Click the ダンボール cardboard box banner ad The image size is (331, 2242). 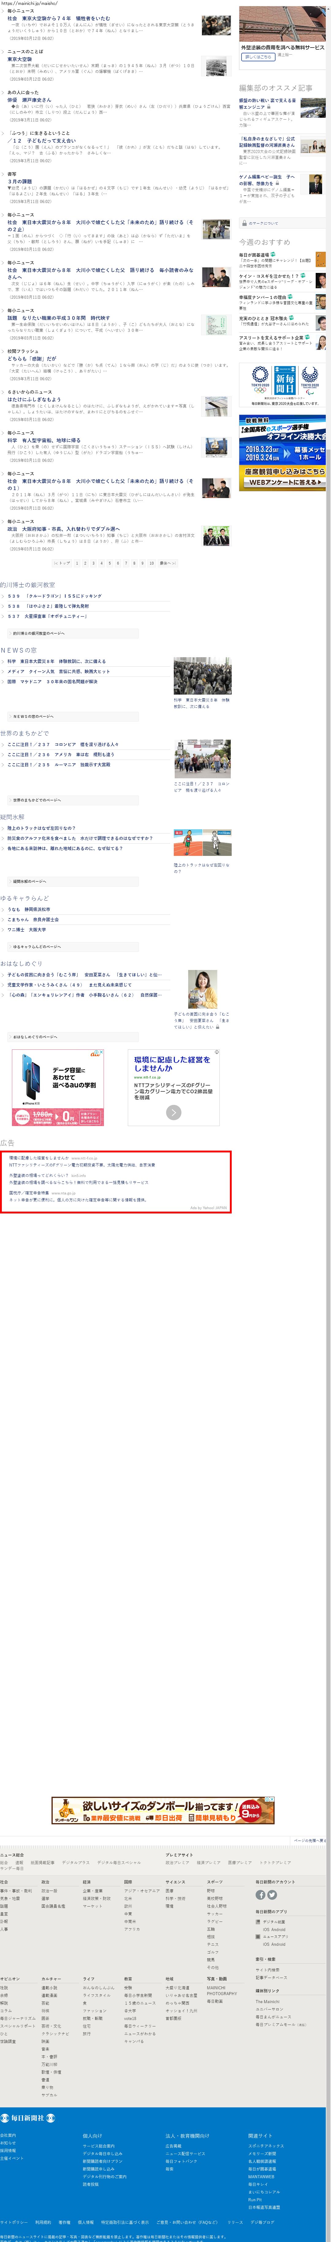point(163,1810)
